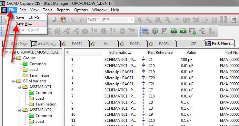Switch to the Start Page tab
Screen dimensions: 239x126
click(17, 44)
